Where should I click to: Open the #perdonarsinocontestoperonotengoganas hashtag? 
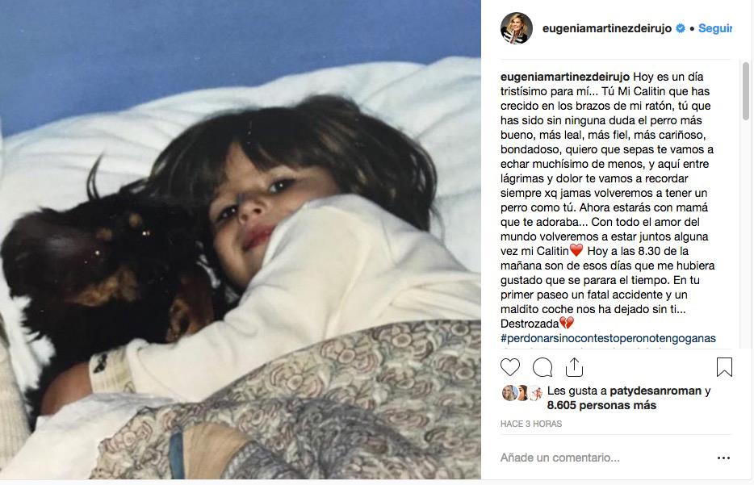click(608, 338)
